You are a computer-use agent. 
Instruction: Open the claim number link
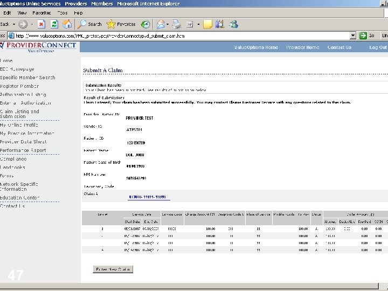coord(148,197)
